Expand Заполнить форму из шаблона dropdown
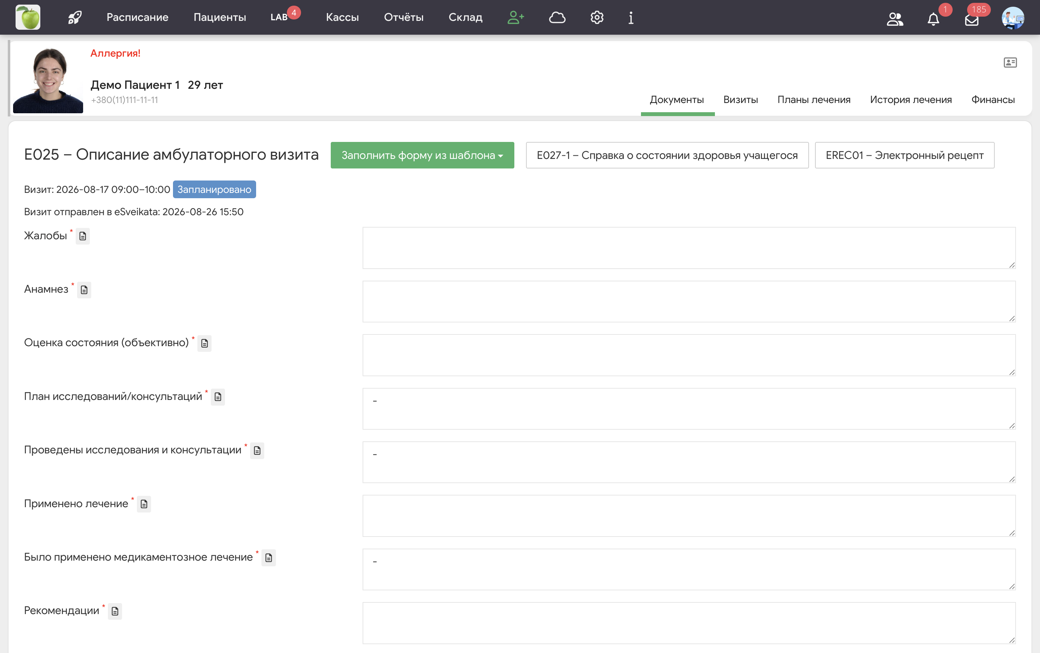The image size is (1040, 653). pyautogui.click(x=422, y=155)
